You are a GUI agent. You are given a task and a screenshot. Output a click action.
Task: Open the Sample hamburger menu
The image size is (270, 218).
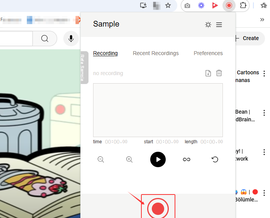219,25
